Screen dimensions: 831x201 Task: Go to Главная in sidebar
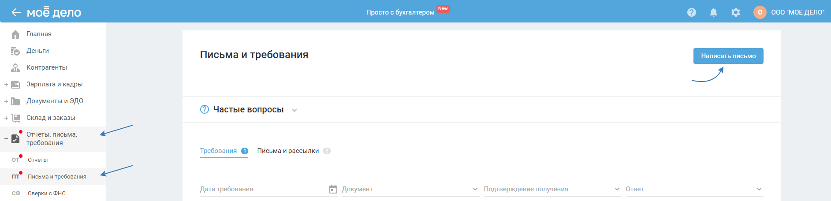(39, 34)
